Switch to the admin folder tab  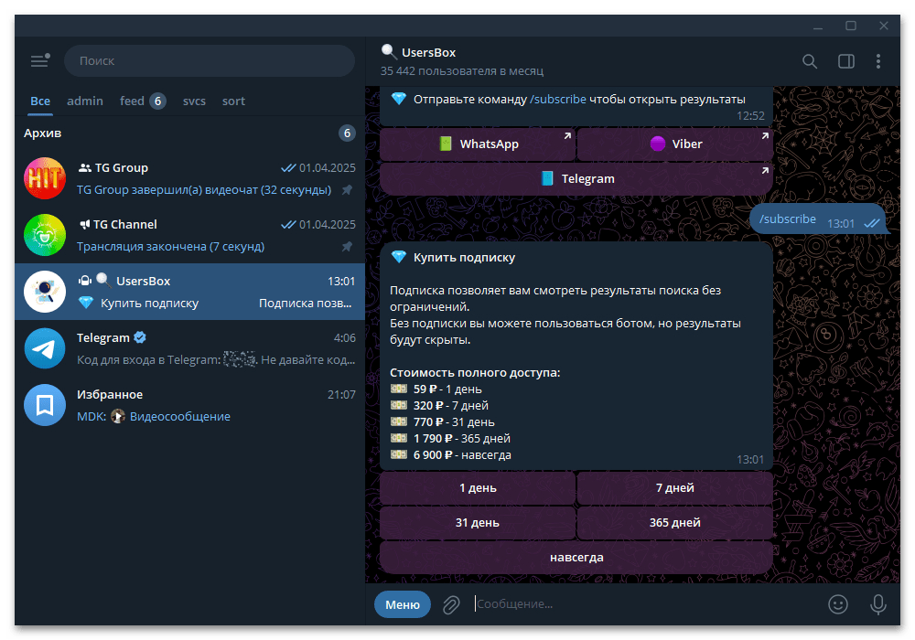point(85,101)
